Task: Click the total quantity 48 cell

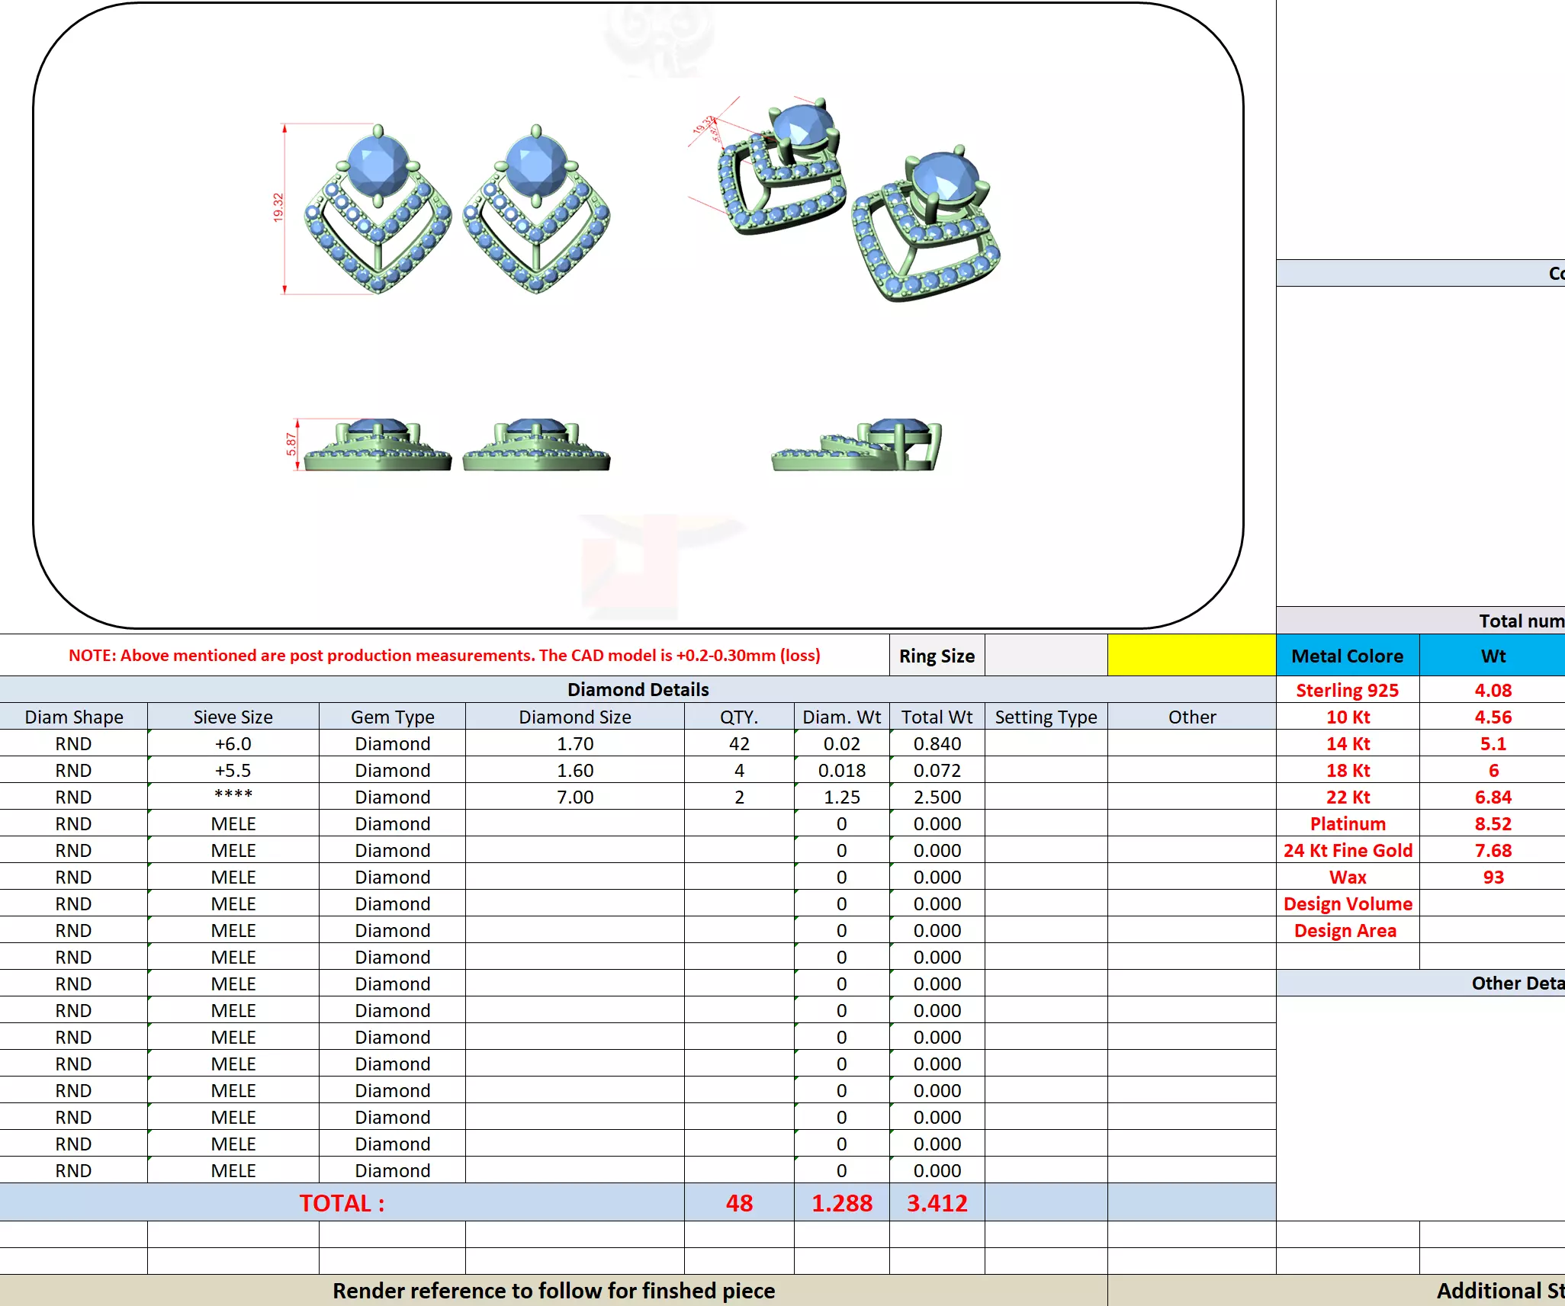Action: click(x=738, y=1202)
